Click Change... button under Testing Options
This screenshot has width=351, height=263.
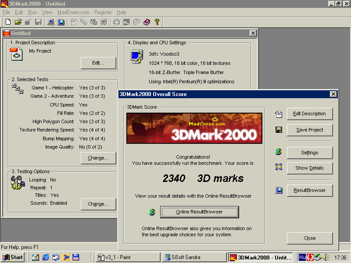click(x=98, y=204)
